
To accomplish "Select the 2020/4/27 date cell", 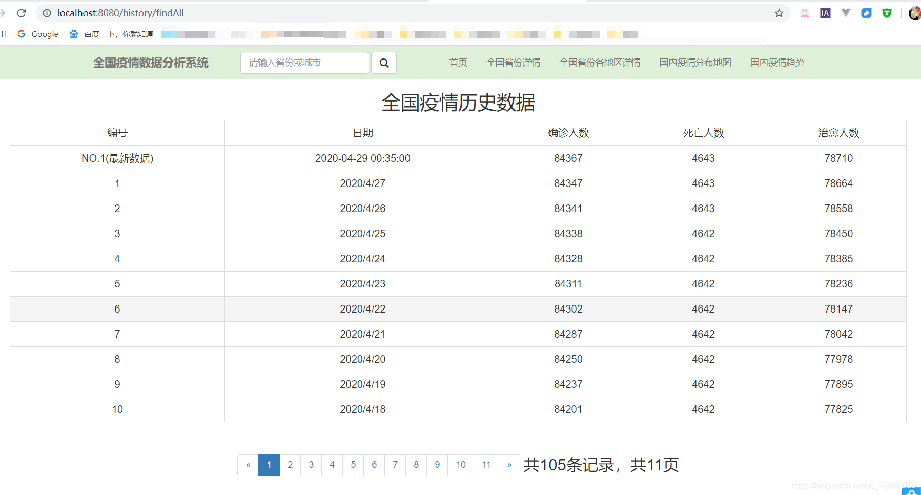I will click(x=363, y=183).
